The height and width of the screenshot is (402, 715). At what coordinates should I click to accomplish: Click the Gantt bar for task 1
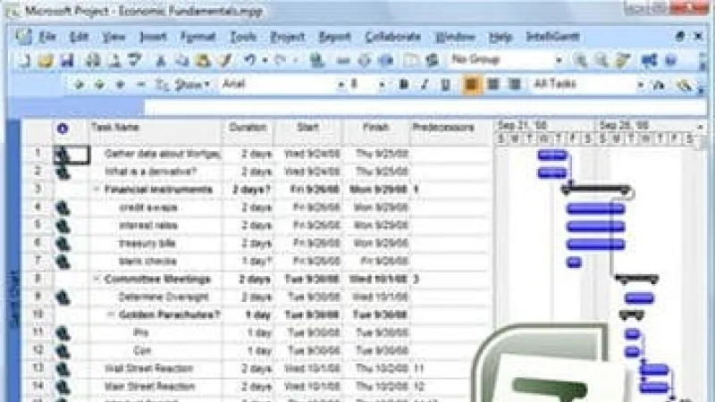coord(552,155)
